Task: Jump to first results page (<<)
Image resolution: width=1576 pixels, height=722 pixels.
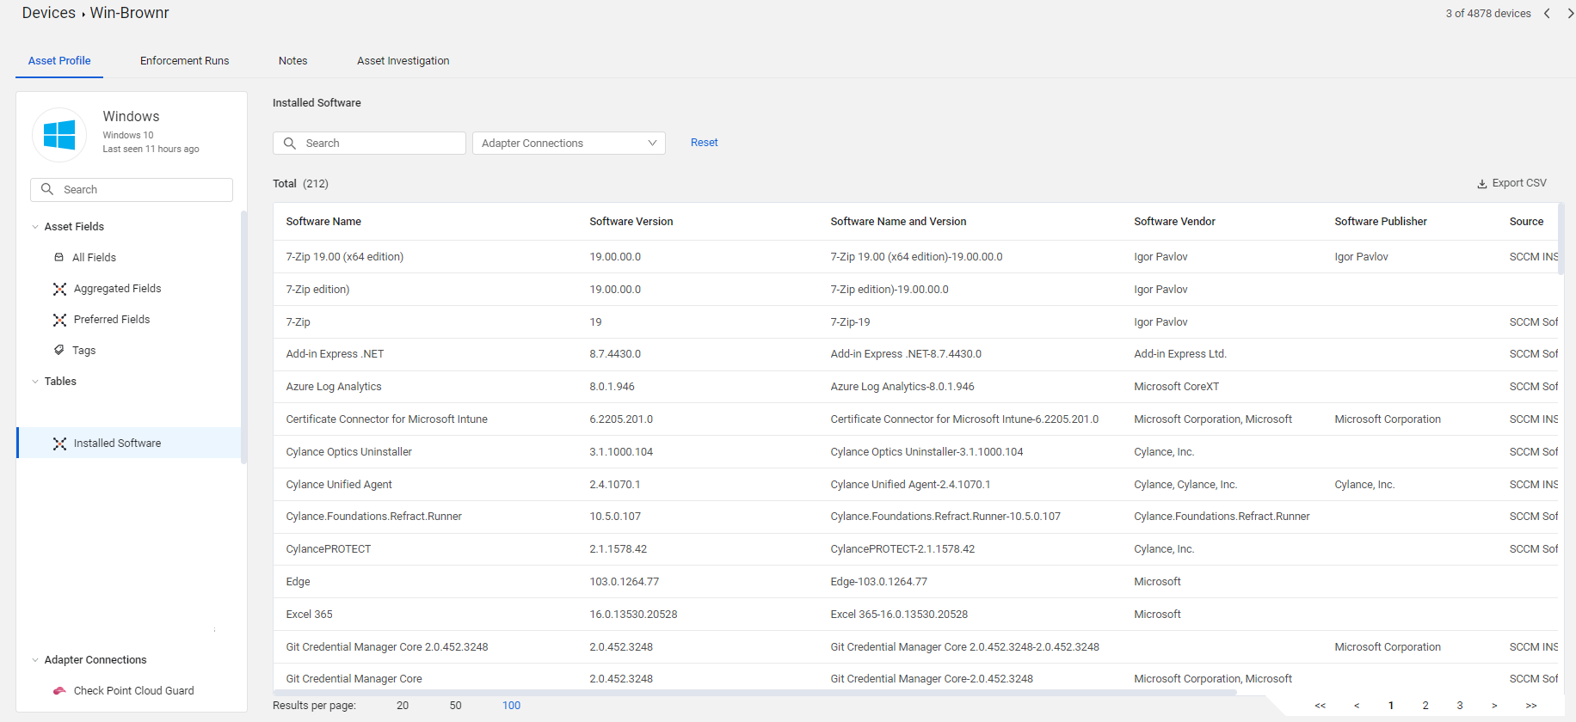Action: [x=1321, y=706]
